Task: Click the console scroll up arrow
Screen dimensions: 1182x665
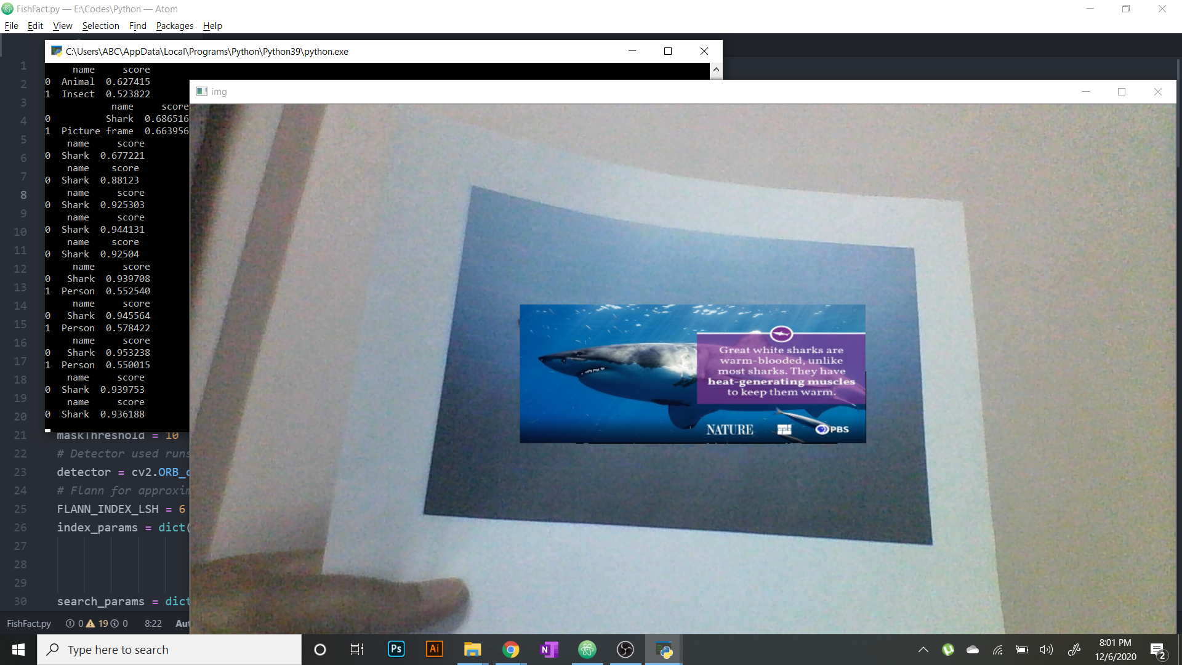Action: 716,70
